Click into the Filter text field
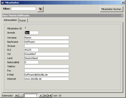Viewport: 126px width, 98px height. click(23, 9)
